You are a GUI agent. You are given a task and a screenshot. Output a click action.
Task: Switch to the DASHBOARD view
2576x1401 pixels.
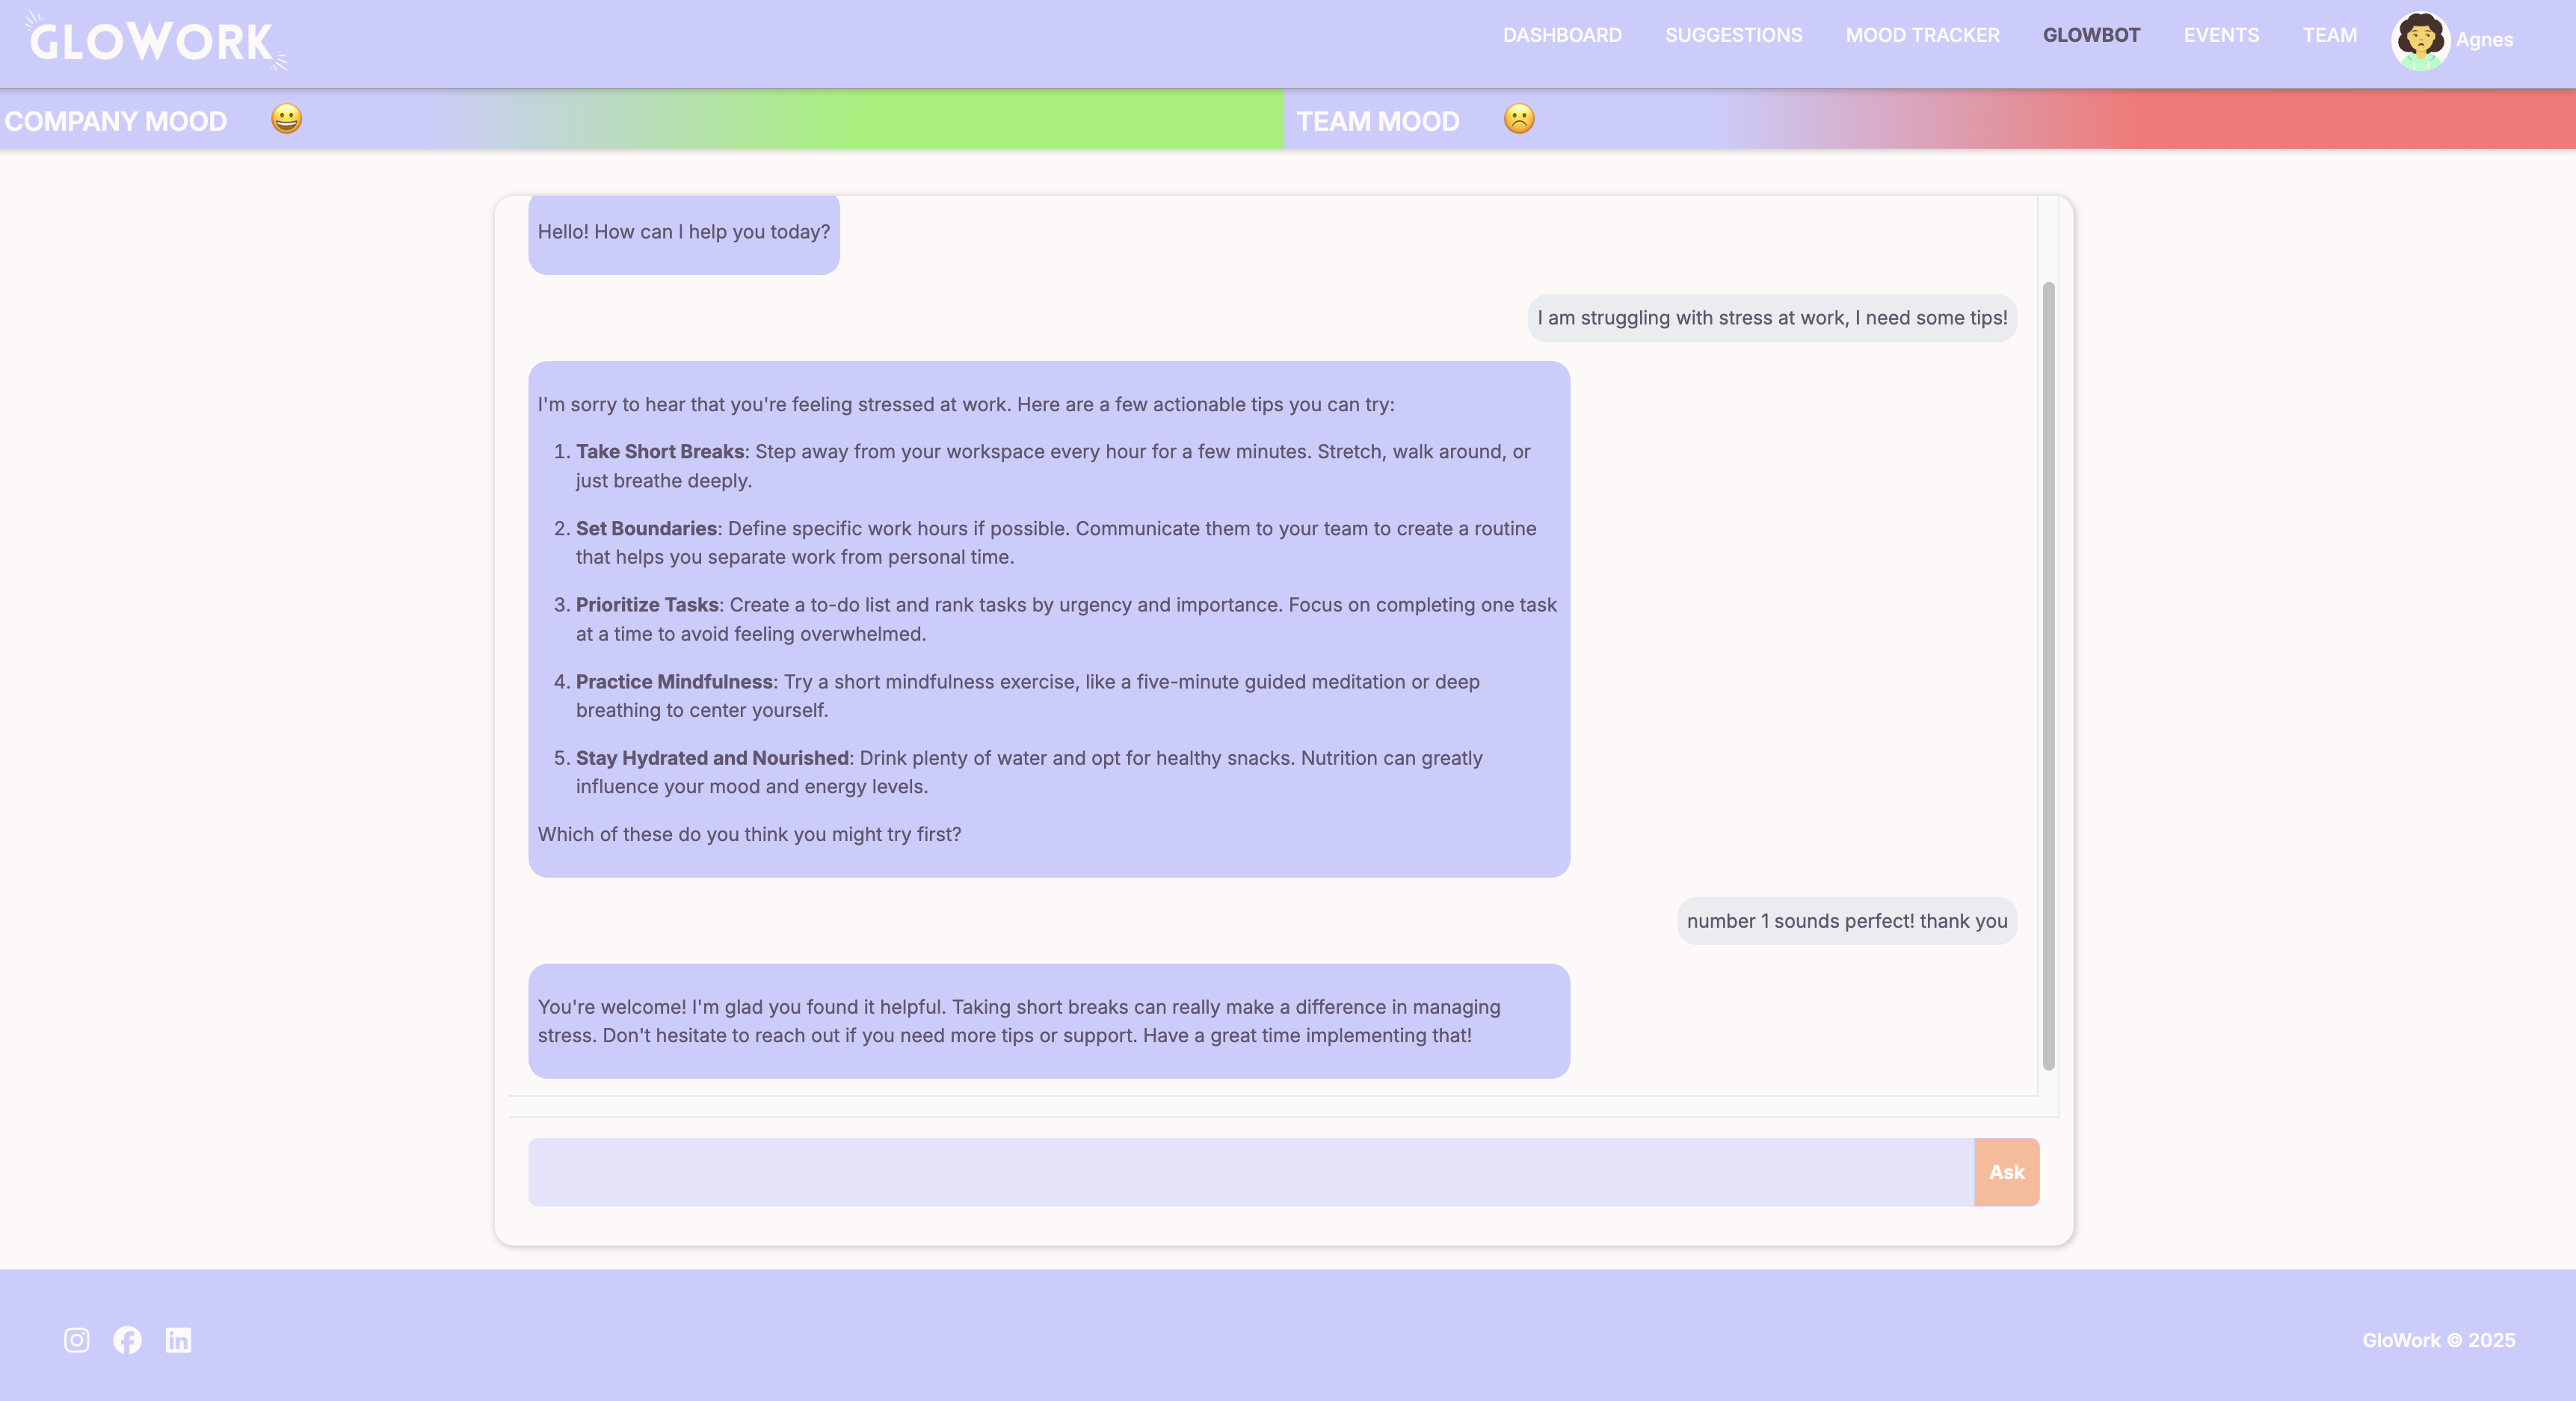(x=1563, y=35)
